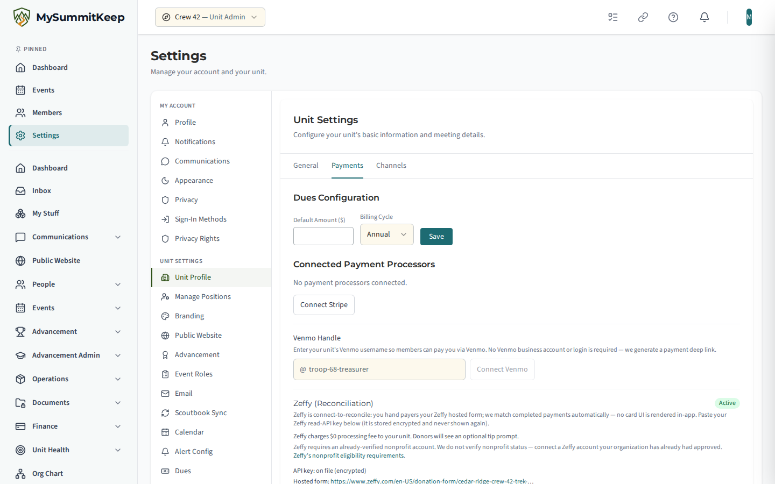Image resolution: width=775 pixels, height=484 pixels.
Task: Click the Inbox tray icon in sidebar
Action: coord(20,191)
